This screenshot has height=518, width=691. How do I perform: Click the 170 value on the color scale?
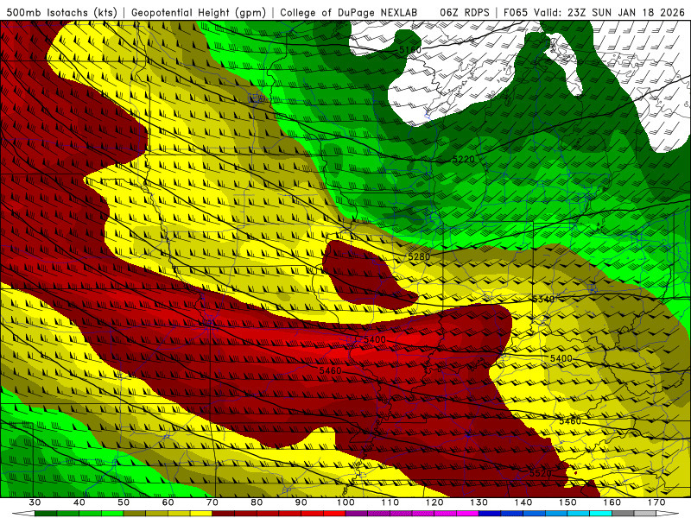coord(656,502)
